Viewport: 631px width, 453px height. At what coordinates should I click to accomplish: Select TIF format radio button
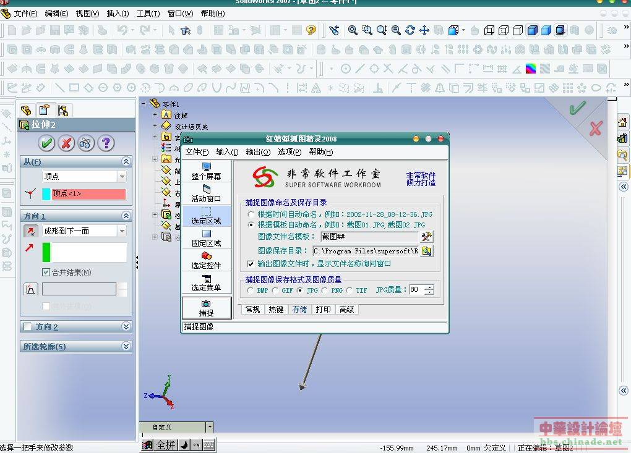[350, 290]
